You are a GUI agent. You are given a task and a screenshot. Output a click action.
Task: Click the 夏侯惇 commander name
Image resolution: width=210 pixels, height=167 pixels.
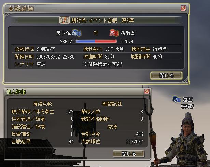click(x=64, y=33)
